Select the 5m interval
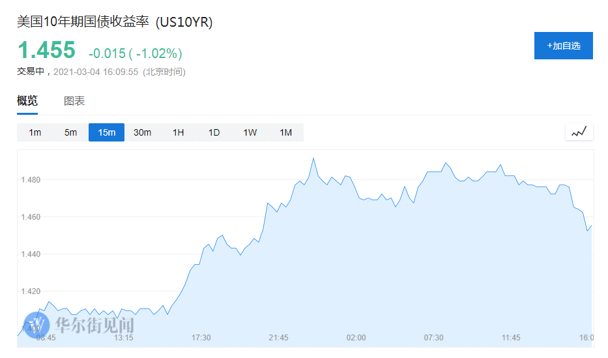The image size is (608, 358). [70, 132]
